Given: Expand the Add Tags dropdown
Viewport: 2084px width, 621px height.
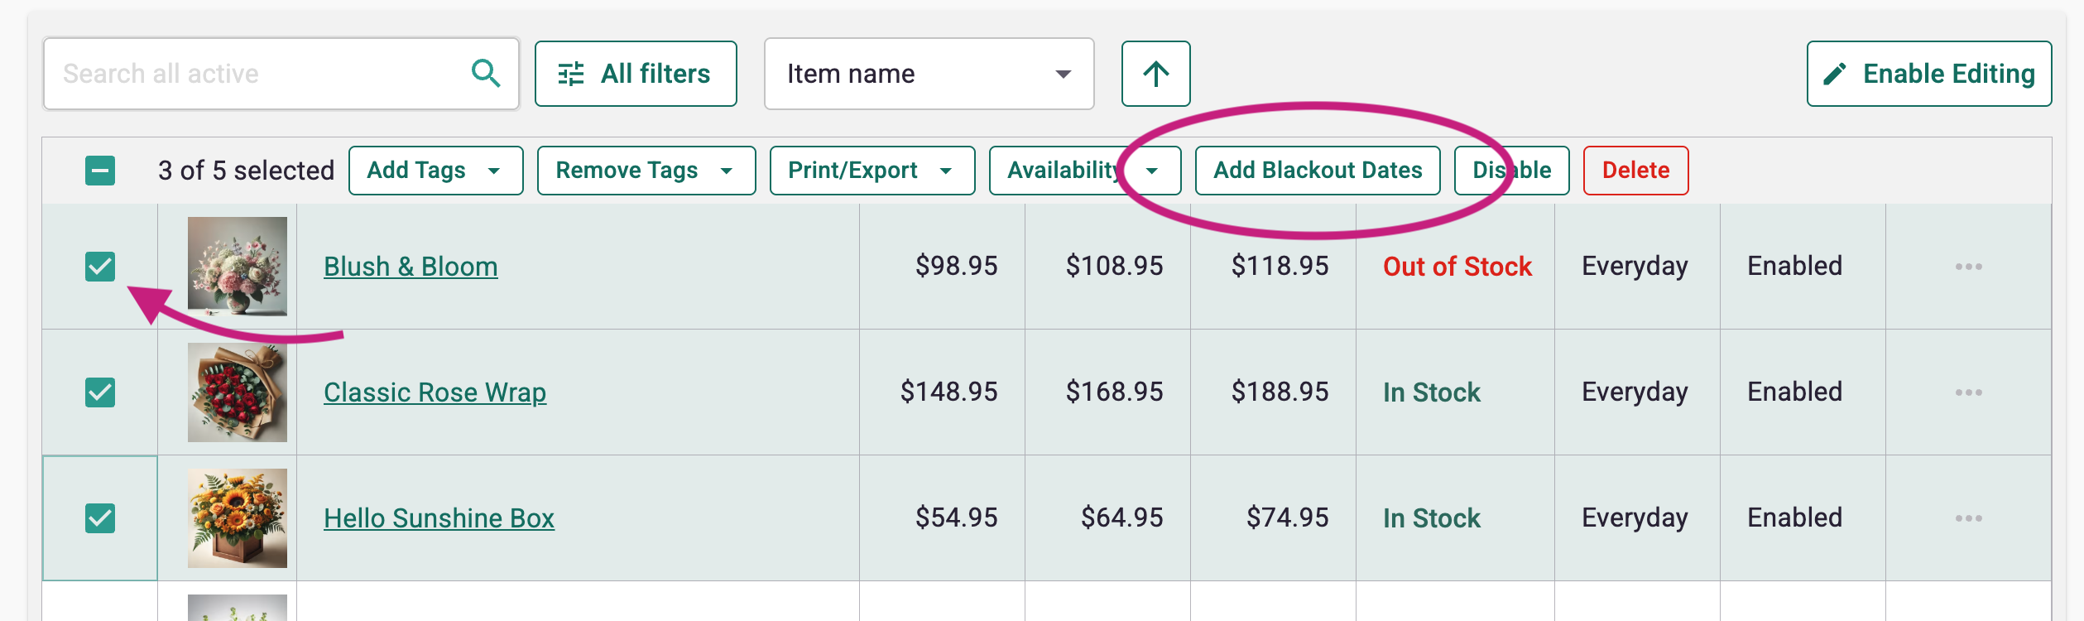Looking at the screenshot, I should (x=435, y=171).
